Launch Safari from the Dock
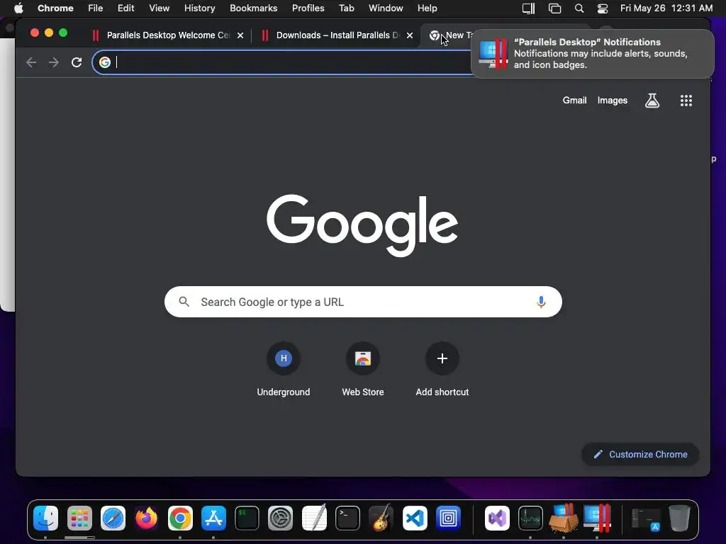The width and height of the screenshot is (726, 544). click(x=113, y=518)
